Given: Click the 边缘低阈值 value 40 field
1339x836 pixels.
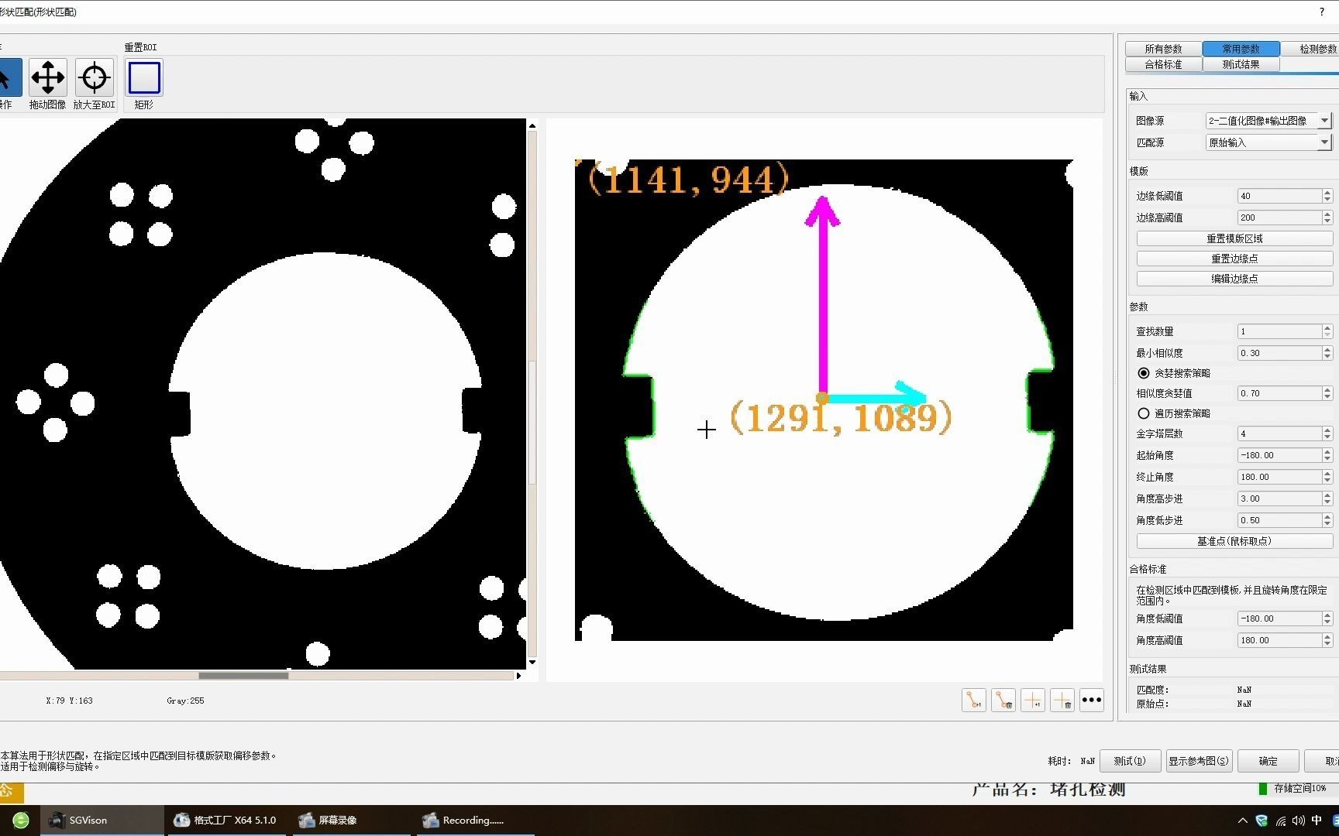Looking at the screenshot, I should pos(1279,196).
